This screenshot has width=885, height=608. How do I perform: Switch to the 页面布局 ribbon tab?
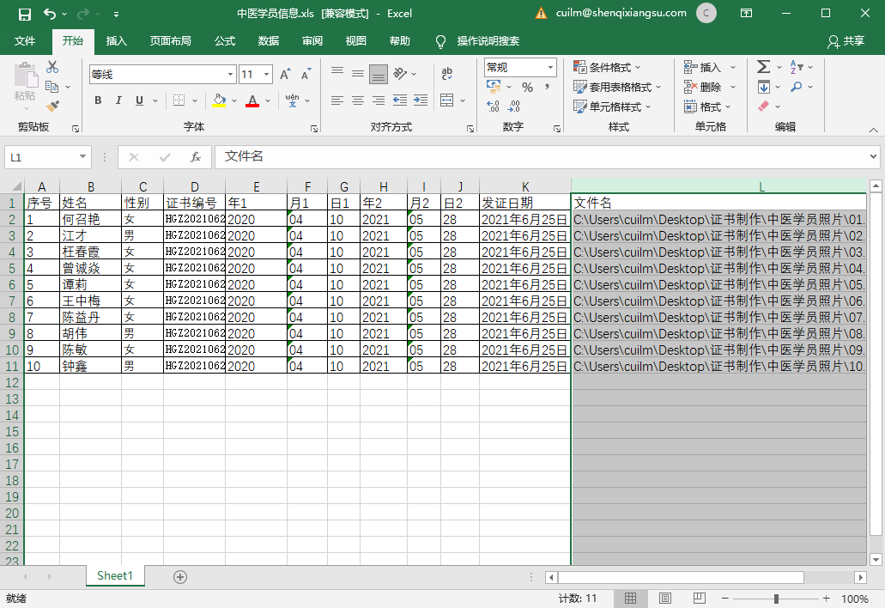click(x=171, y=41)
